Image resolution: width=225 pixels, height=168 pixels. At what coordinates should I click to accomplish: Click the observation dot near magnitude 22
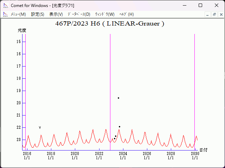pyautogui.click(x=120, y=127)
